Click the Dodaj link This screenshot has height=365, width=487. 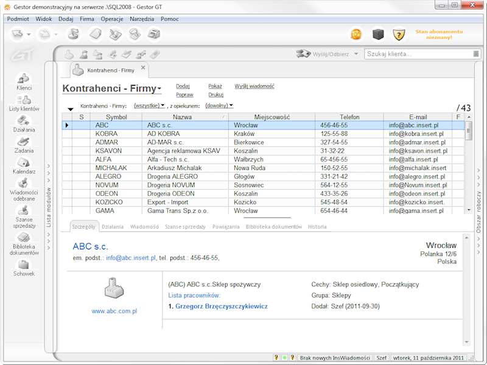pyautogui.click(x=183, y=86)
